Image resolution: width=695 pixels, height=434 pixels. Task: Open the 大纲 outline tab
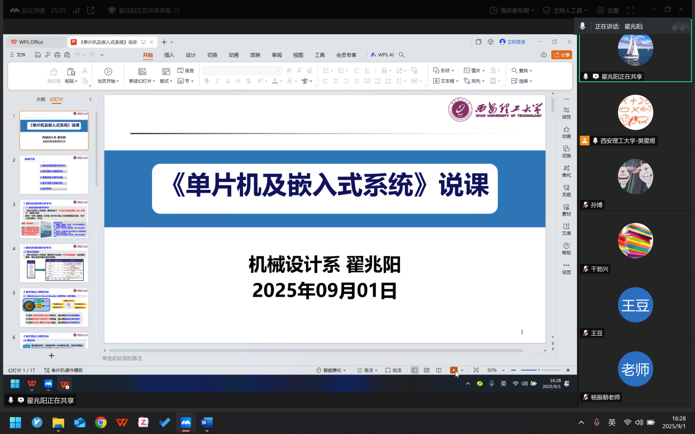[x=41, y=99]
